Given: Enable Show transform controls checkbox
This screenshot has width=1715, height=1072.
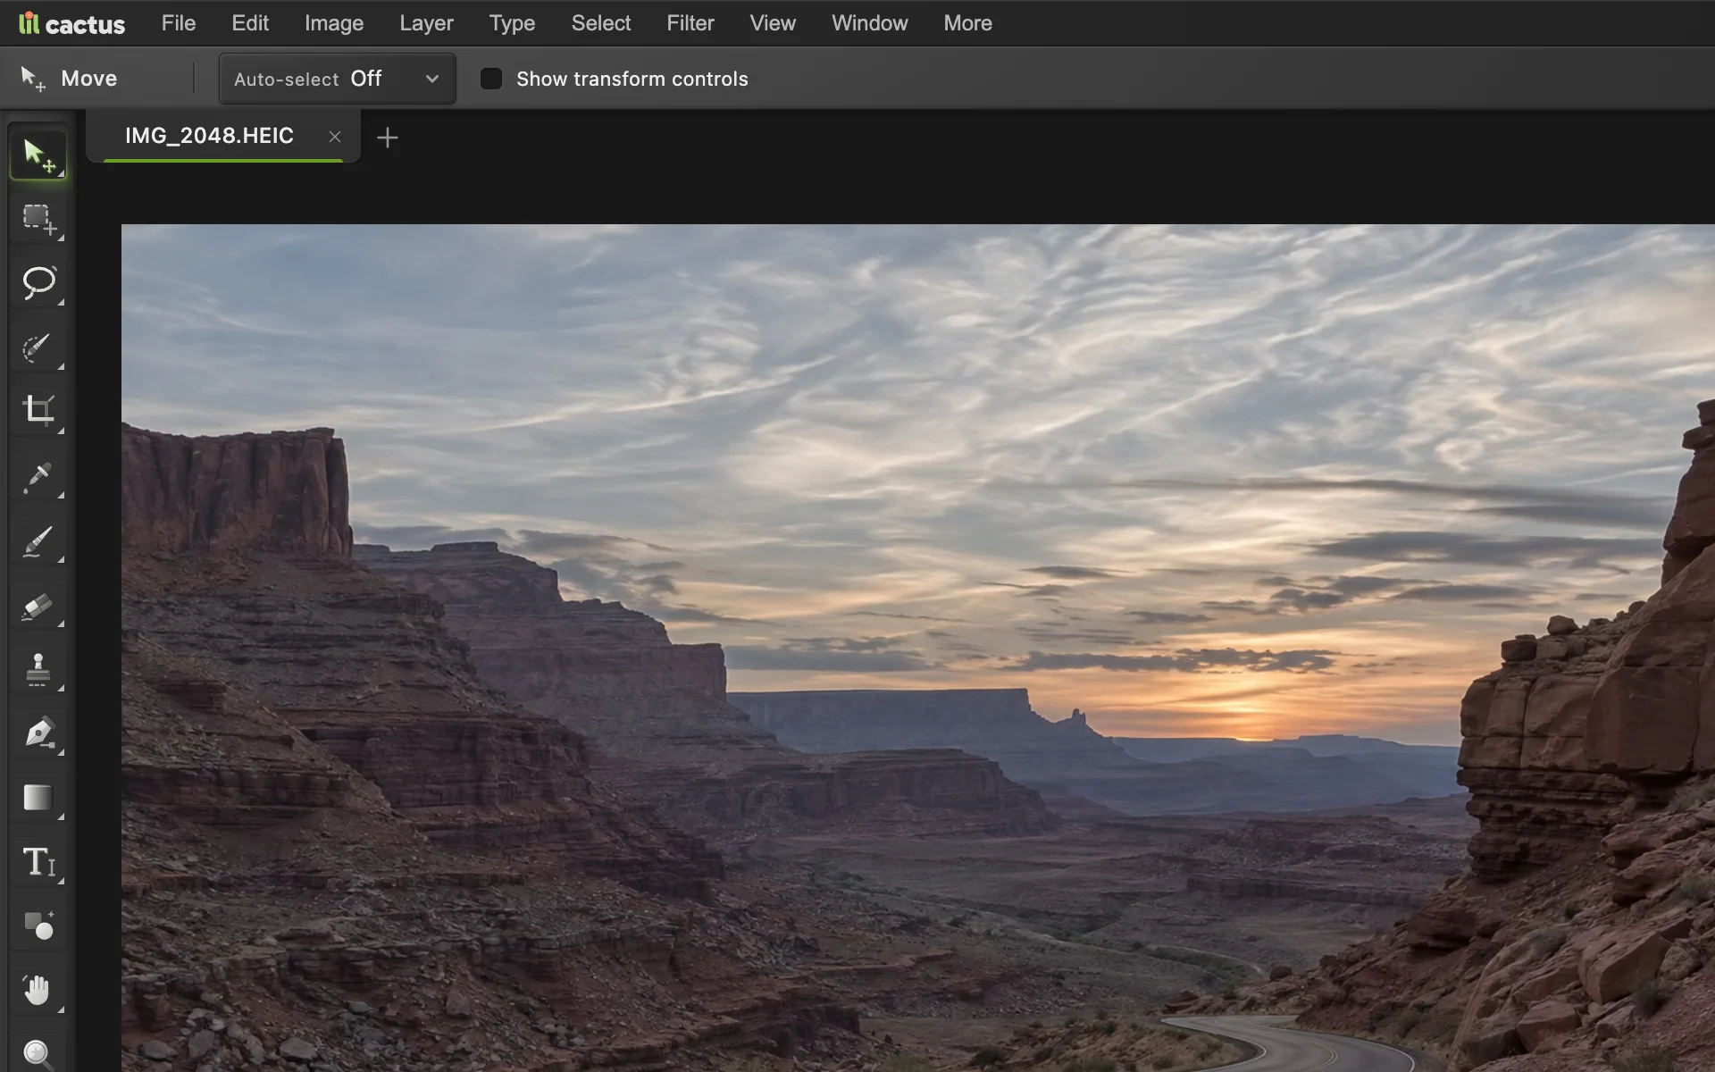Looking at the screenshot, I should [491, 79].
